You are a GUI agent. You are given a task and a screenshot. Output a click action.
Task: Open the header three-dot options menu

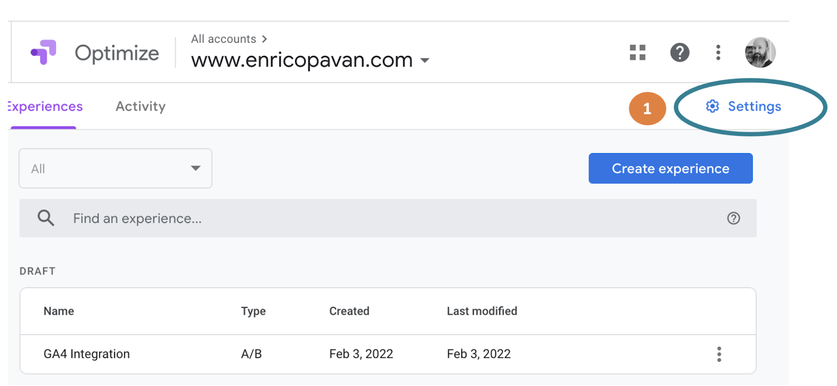click(x=718, y=52)
